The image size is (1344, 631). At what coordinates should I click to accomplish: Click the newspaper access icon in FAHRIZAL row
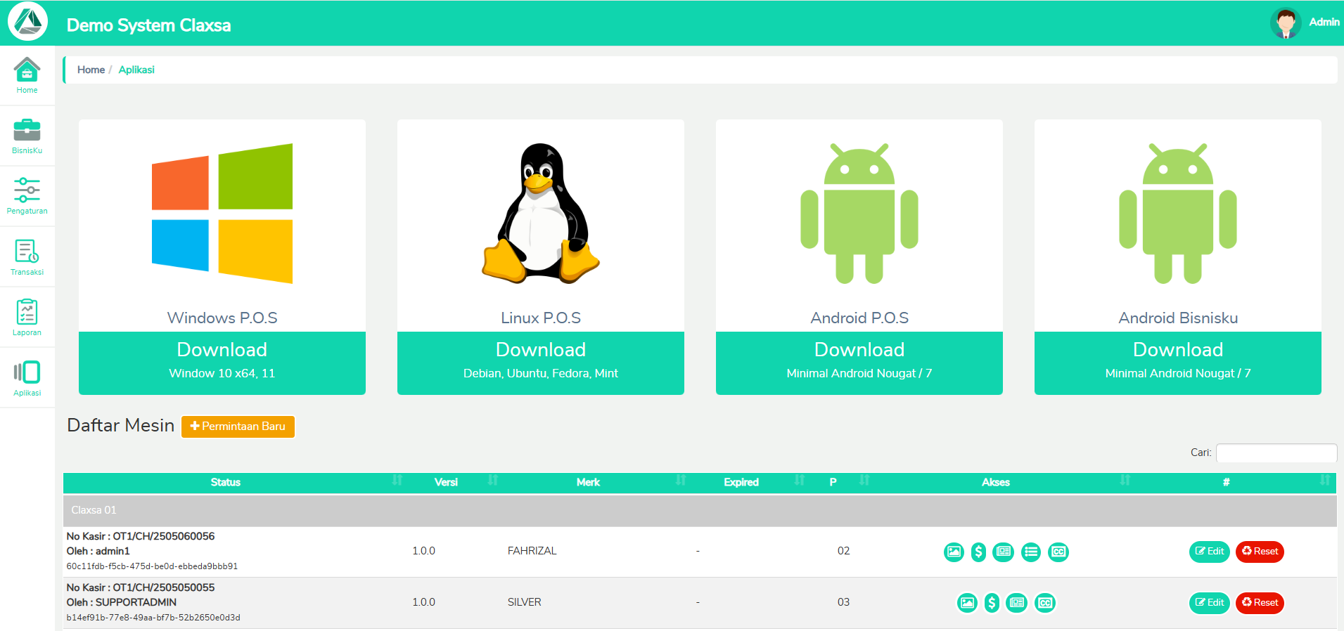1004,552
